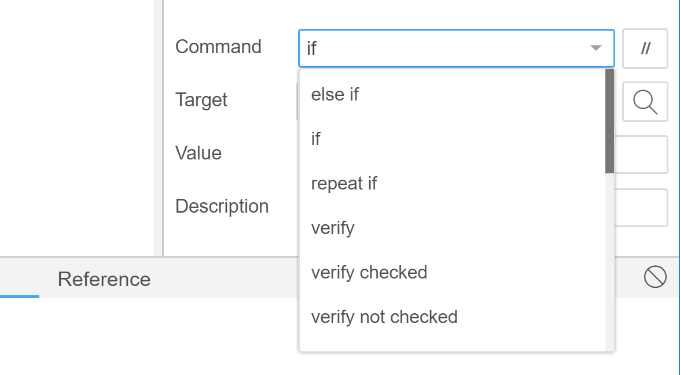Click into the Description input field

pyautogui.click(x=641, y=207)
